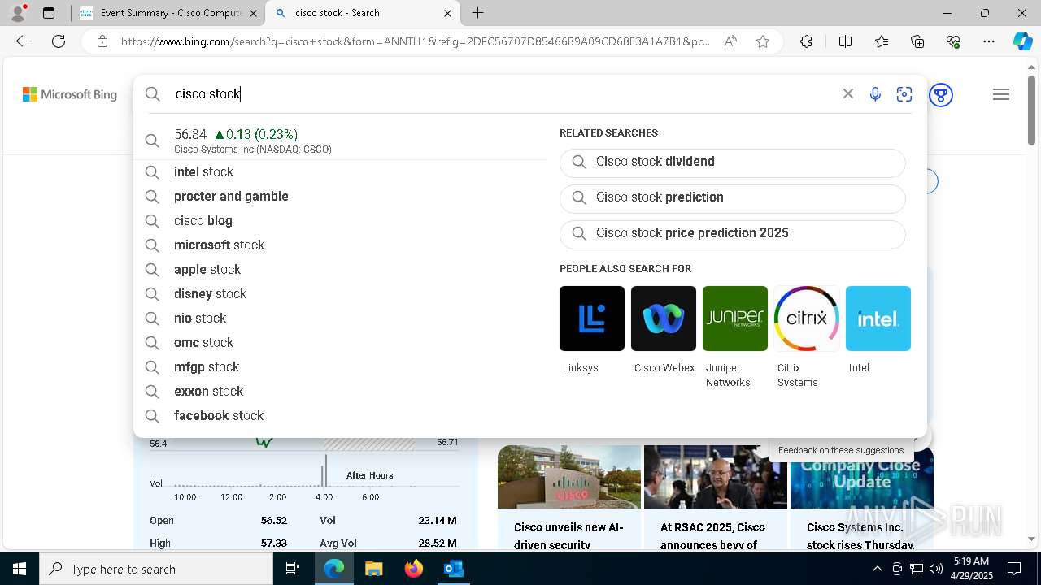Choose the procter and gamble suggestion
1041x585 pixels.
pyautogui.click(x=340, y=197)
